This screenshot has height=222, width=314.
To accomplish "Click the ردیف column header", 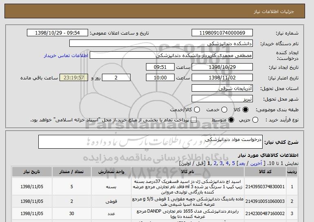I will coord(292,171).
